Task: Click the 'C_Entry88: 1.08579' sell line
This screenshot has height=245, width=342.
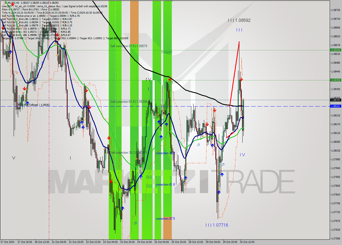Action: [x=37, y=25]
